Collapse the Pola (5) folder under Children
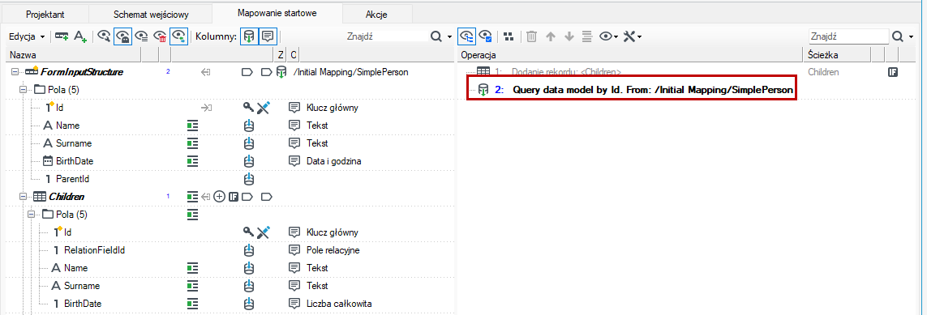Screen dimensions: 927x315 click(32, 214)
